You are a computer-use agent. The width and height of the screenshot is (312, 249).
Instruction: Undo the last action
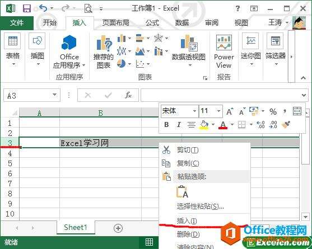43,8
